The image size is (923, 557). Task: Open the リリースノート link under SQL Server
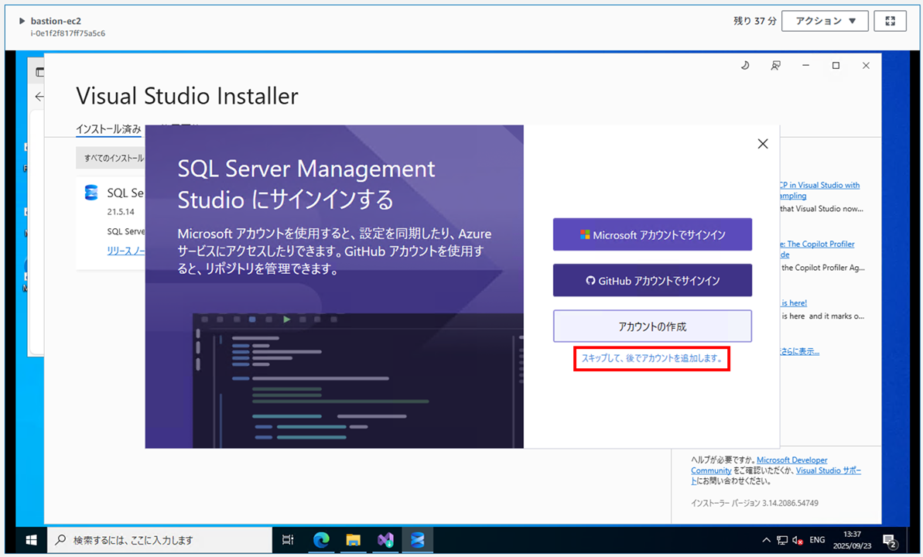(x=125, y=250)
